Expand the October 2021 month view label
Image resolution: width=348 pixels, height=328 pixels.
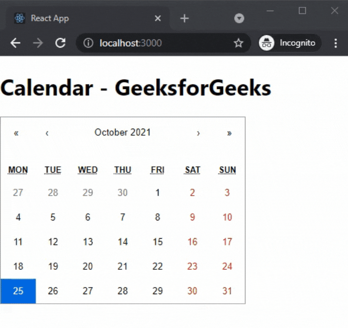pyautogui.click(x=122, y=133)
